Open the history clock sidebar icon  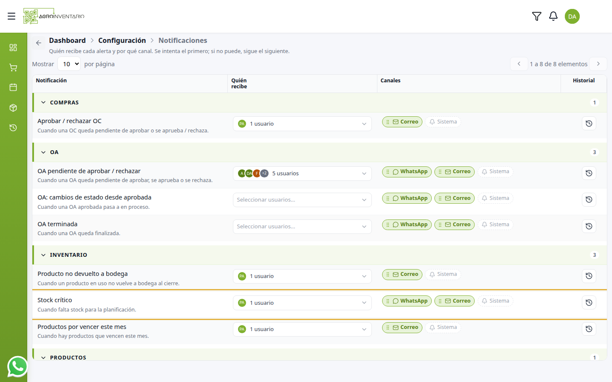pos(13,128)
